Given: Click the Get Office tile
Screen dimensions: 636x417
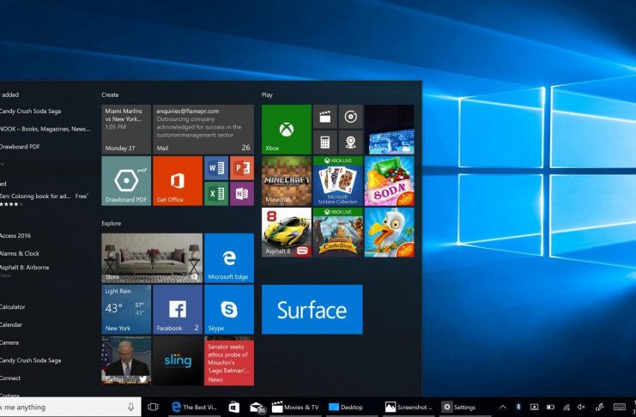Looking at the screenshot, I should click(178, 181).
